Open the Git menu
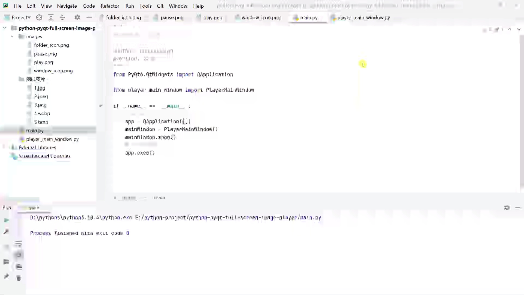The image size is (524, 295). pos(160,6)
